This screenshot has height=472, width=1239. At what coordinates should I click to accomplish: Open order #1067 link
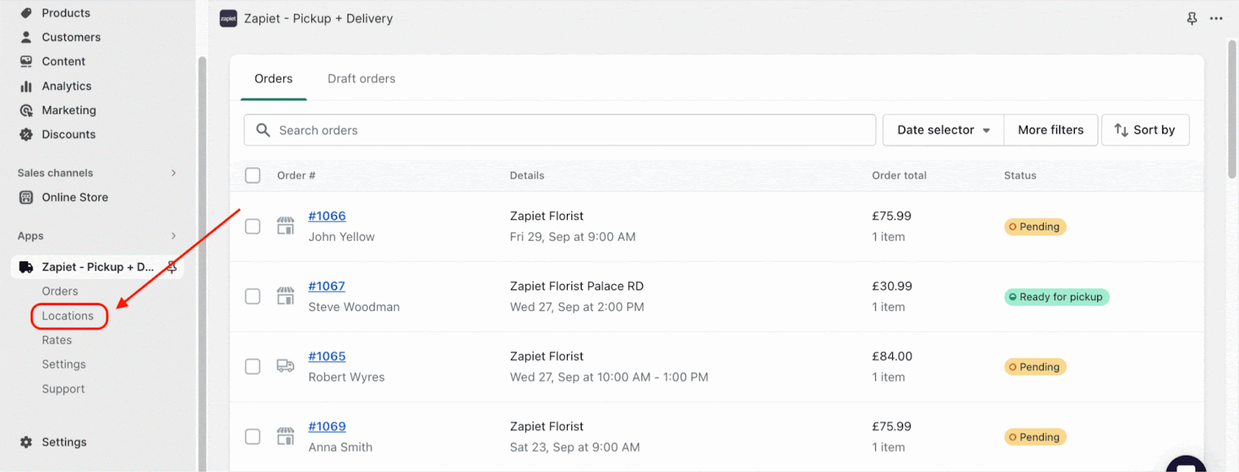click(327, 286)
